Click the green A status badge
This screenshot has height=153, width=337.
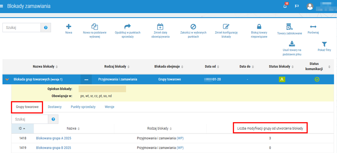point(282,79)
